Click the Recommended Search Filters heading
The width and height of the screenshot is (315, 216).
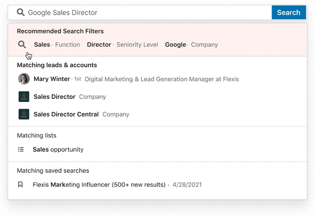point(60,31)
